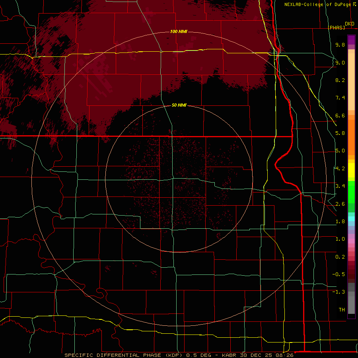
Task: Pick the pink color bar segment
Action: (x=351, y=241)
